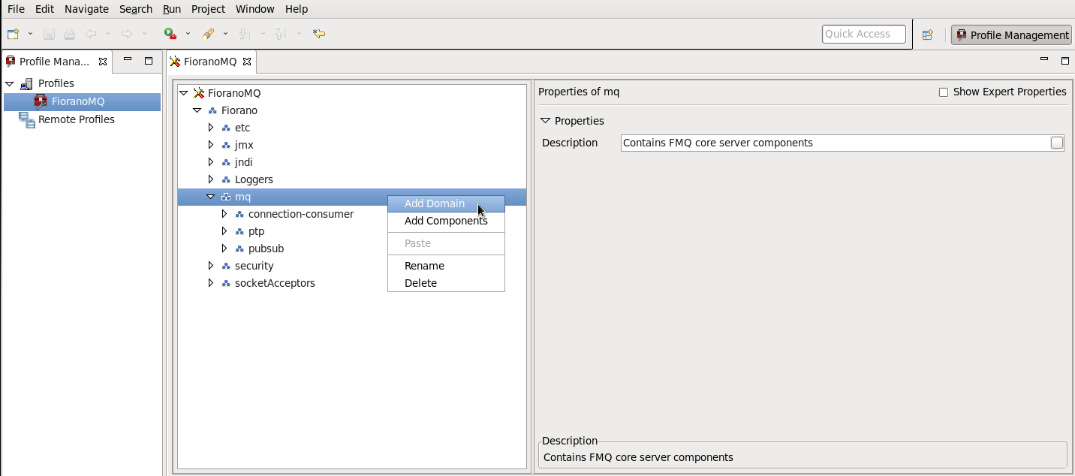Click the Description text field
The image size is (1075, 476).
pos(835,143)
